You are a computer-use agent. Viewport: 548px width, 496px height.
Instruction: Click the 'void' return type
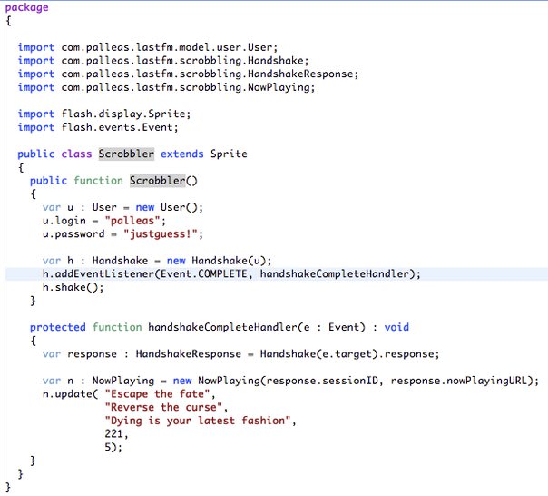tap(396, 327)
